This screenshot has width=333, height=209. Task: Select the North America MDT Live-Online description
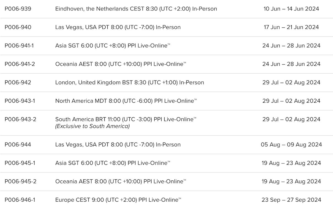point(126,101)
